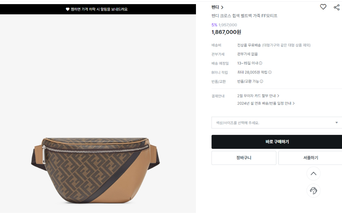Click info icon next to 13~15일 이내

pyautogui.click(x=260, y=63)
